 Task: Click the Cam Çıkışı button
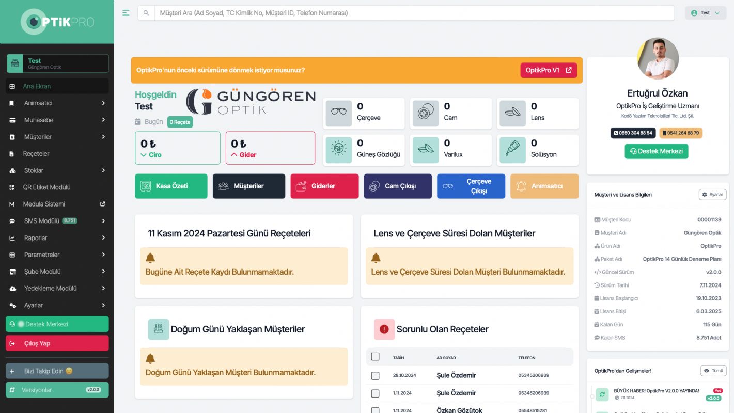point(398,186)
